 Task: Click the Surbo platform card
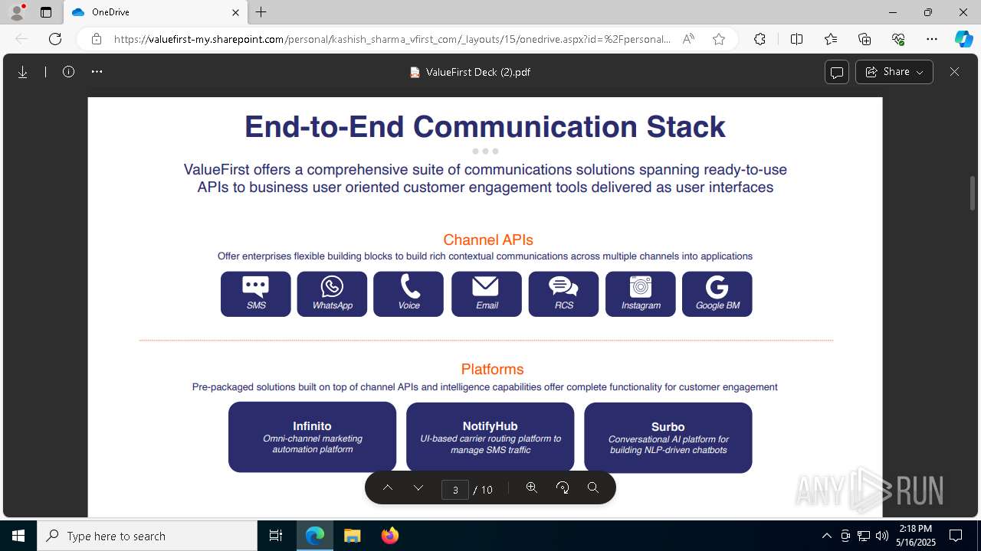point(668,437)
